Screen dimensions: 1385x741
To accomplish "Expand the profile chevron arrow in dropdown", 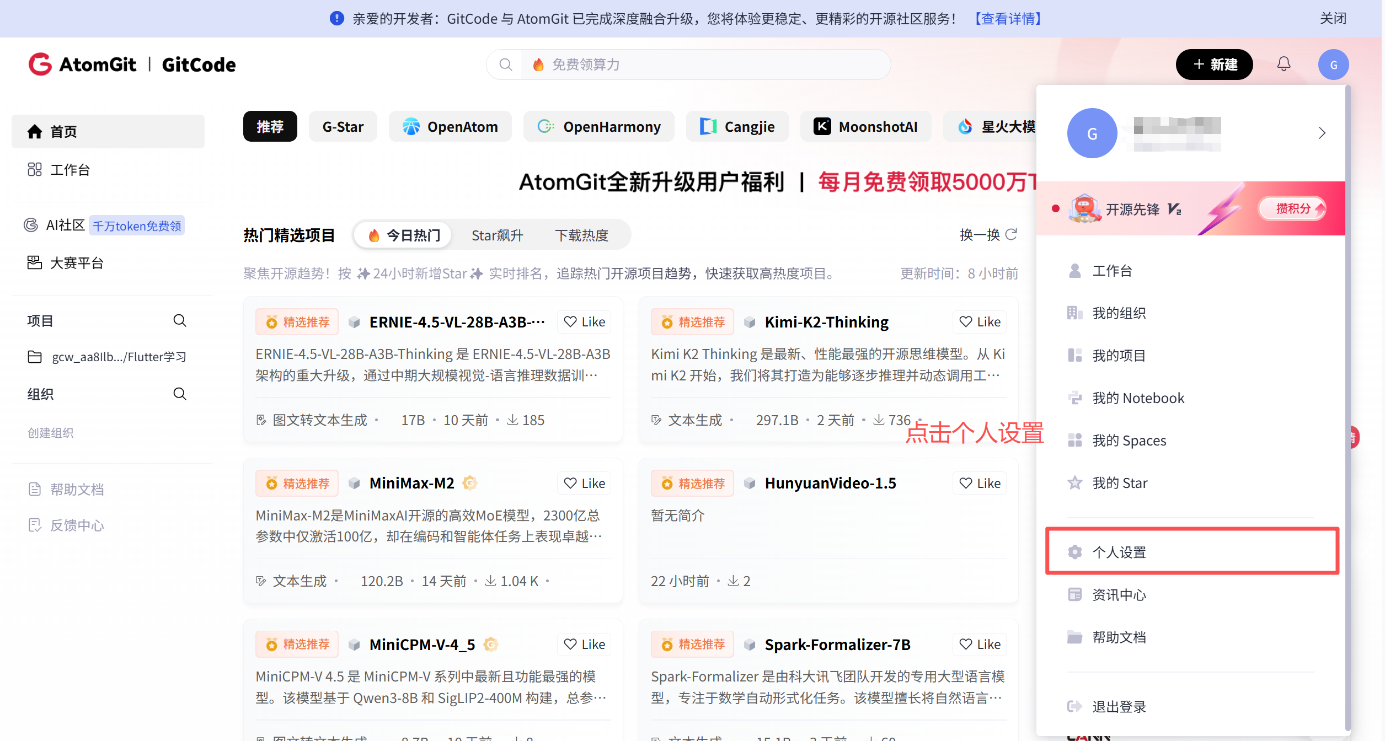I will coord(1322,133).
